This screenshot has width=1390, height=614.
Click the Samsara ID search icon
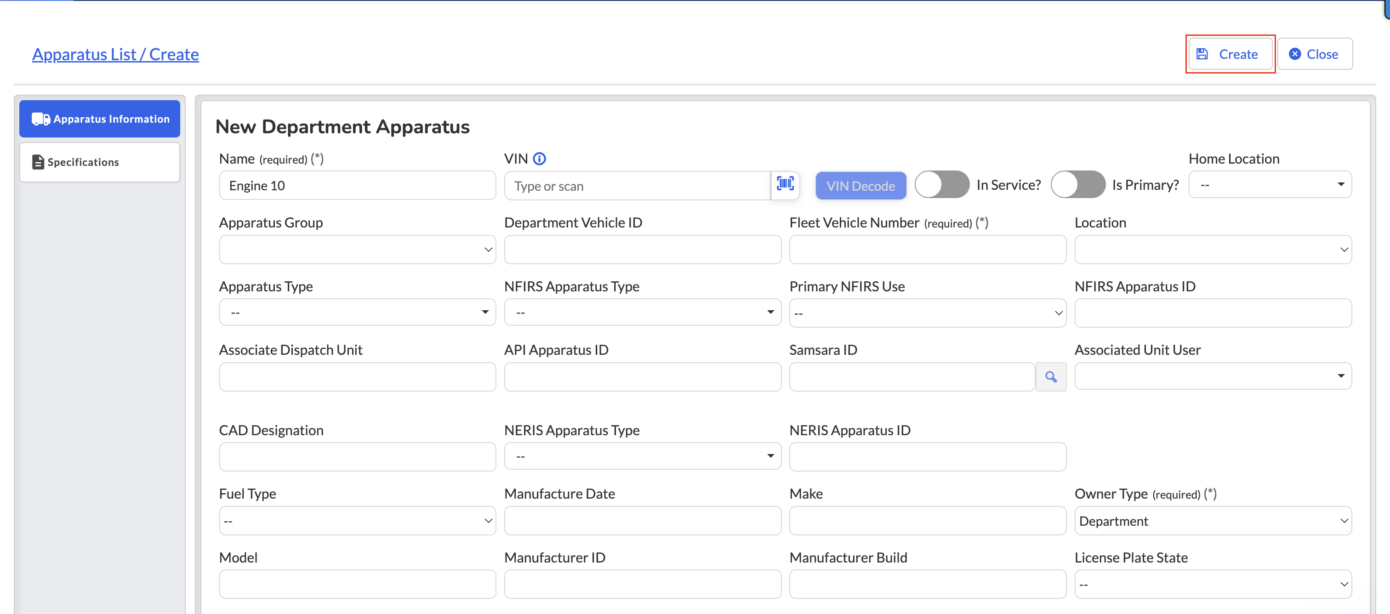coord(1051,376)
